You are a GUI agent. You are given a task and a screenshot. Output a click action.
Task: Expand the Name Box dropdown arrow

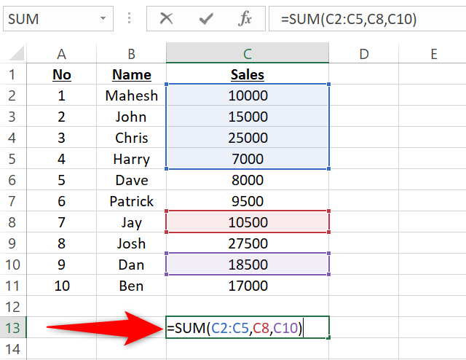[x=103, y=19]
